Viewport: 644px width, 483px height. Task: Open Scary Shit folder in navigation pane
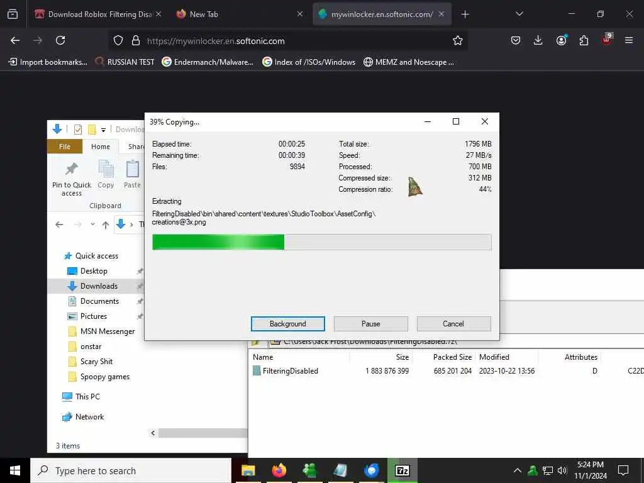click(96, 362)
